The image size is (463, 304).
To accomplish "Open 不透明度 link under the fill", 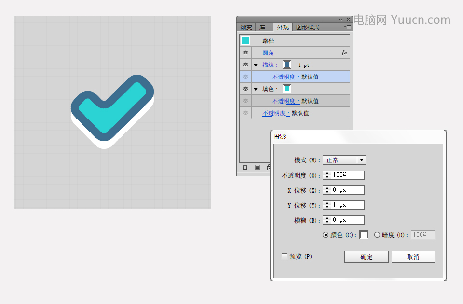I will [x=286, y=101].
